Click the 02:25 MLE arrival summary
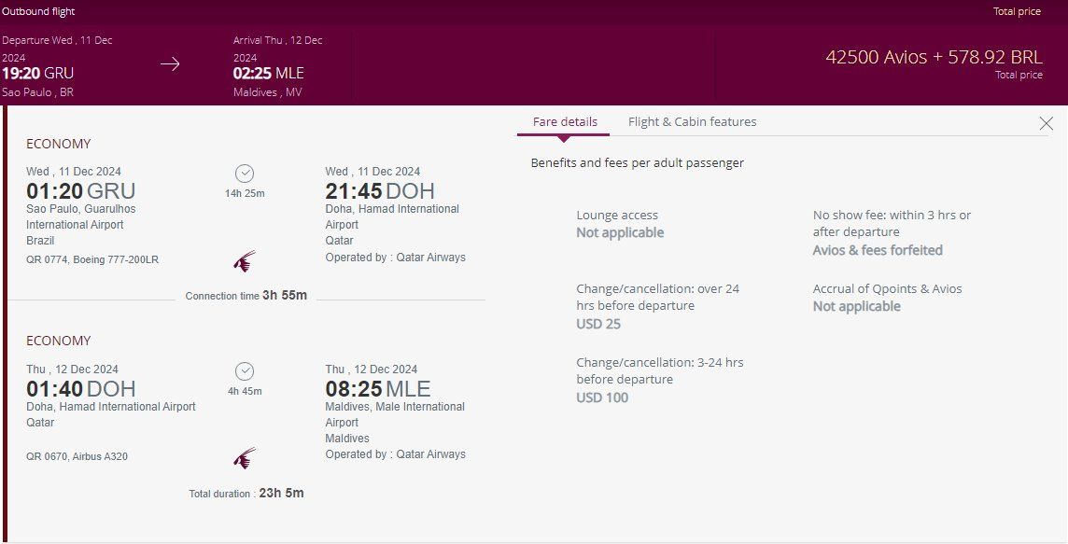Screen dimensions: 1068x544 click(x=269, y=73)
